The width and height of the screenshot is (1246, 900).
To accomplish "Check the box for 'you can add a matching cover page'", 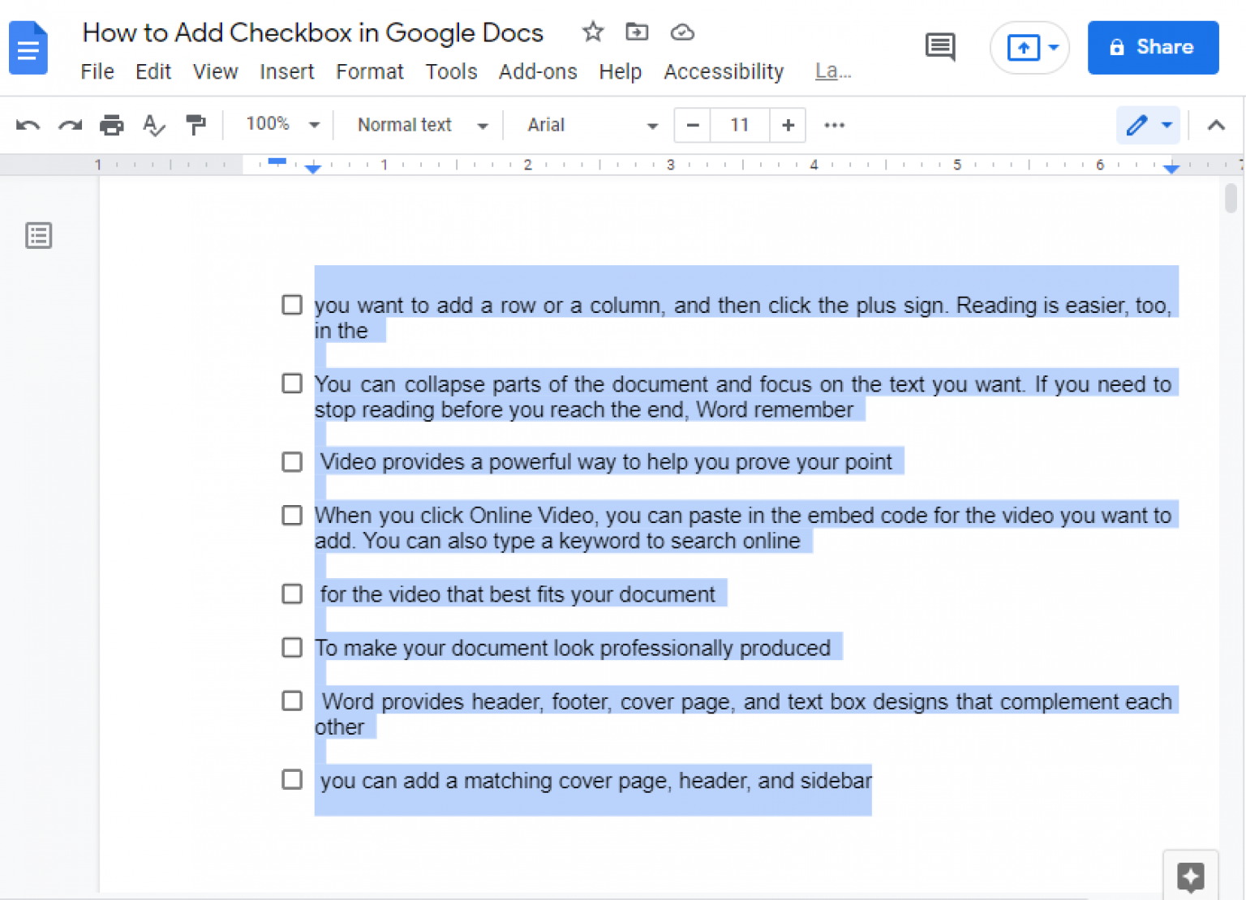I will click(x=292, y=779).
